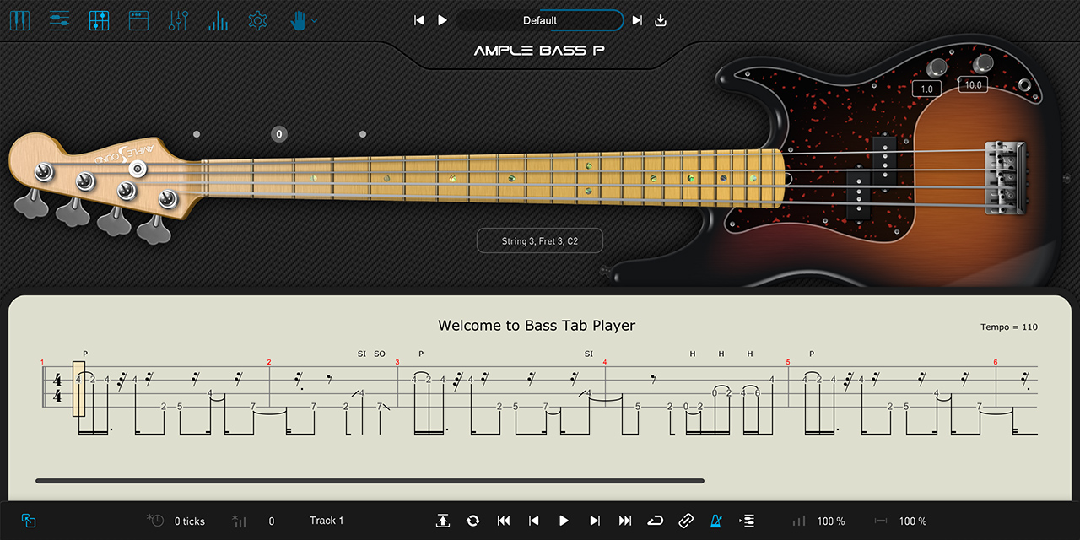Click the 100 % velocity scale value

(831, 521)
